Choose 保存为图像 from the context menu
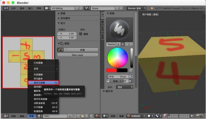Image resolution: width=206 pixels, height=119 pixels. 43,83
